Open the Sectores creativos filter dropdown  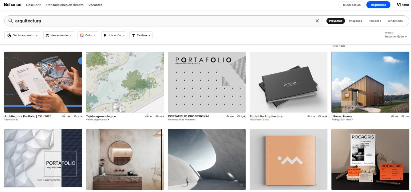click(22, 35)
